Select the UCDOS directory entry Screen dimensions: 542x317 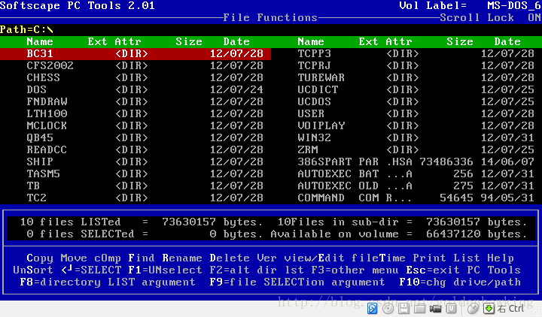416,101
